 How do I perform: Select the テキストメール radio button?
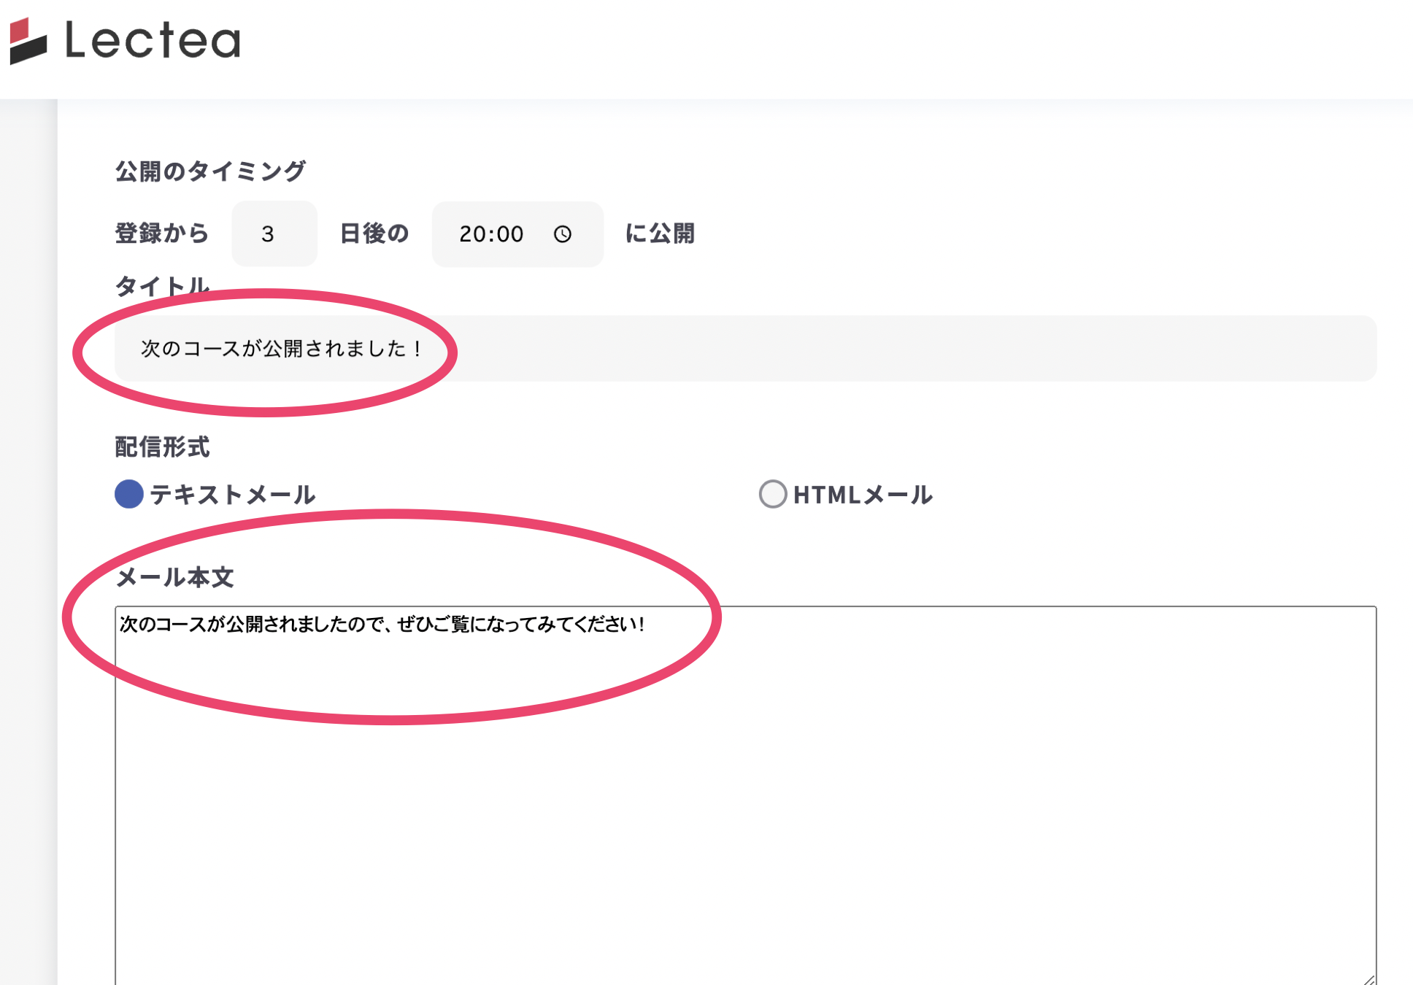point(129,494)
